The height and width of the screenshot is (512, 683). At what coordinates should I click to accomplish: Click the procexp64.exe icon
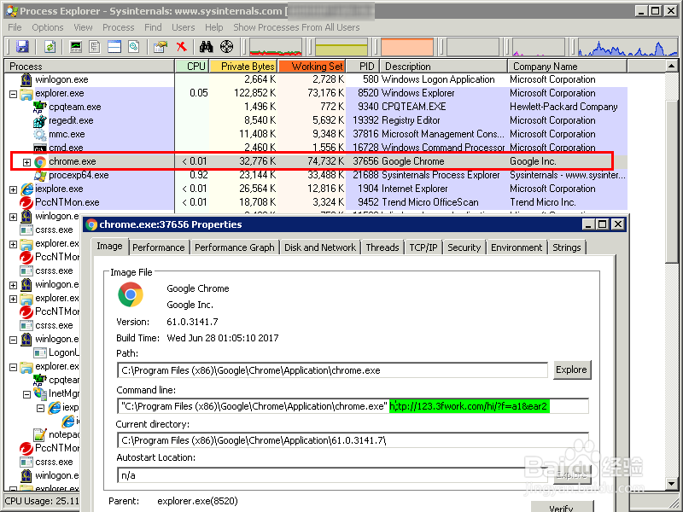click(x=40, y=176)
